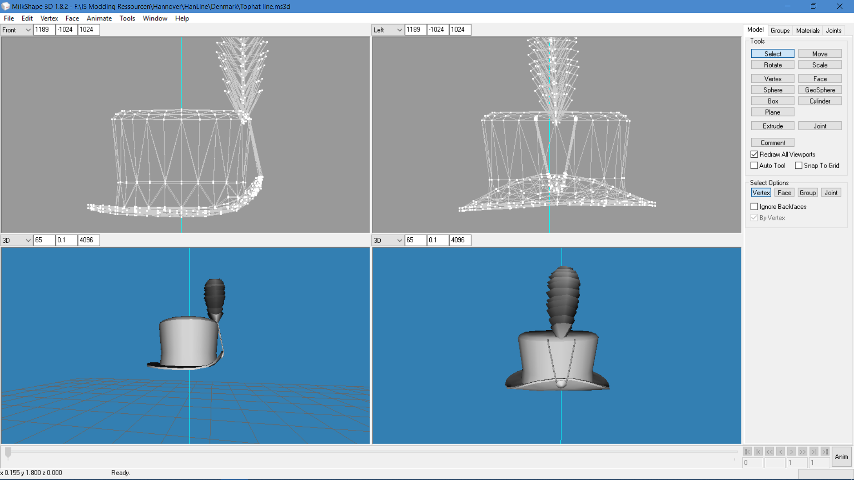This screenshot has height=480, width=854.
Task: Click the top hat in bottom-right 3D viewport
Action: (558, 360)
